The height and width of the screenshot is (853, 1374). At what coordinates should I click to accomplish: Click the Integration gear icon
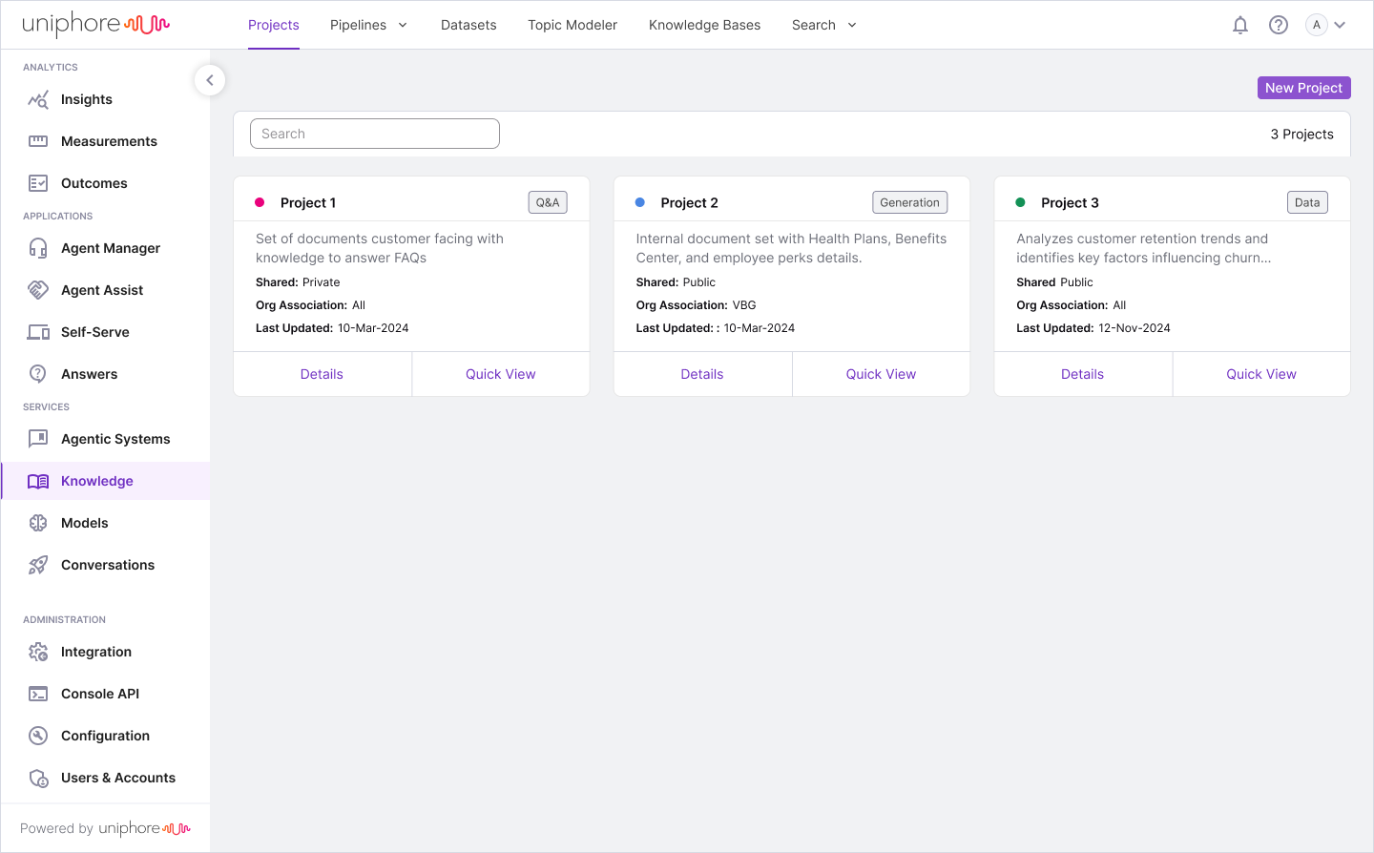[x=38, y=652]
